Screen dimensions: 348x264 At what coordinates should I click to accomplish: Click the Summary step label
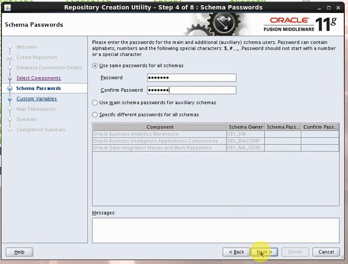(27, 119)
